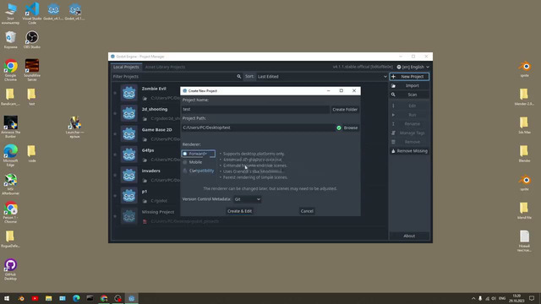Open Microsoft Edge desktop shortcut
Image resolution: width=541 pixels, height=304 pixels.
coord(10,155)
